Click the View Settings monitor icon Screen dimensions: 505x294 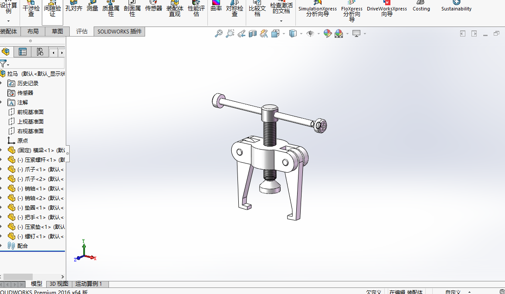click(x=356, y=33)
